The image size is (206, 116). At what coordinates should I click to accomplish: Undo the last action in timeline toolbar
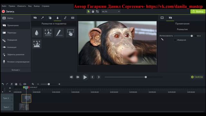click(3, 84)
